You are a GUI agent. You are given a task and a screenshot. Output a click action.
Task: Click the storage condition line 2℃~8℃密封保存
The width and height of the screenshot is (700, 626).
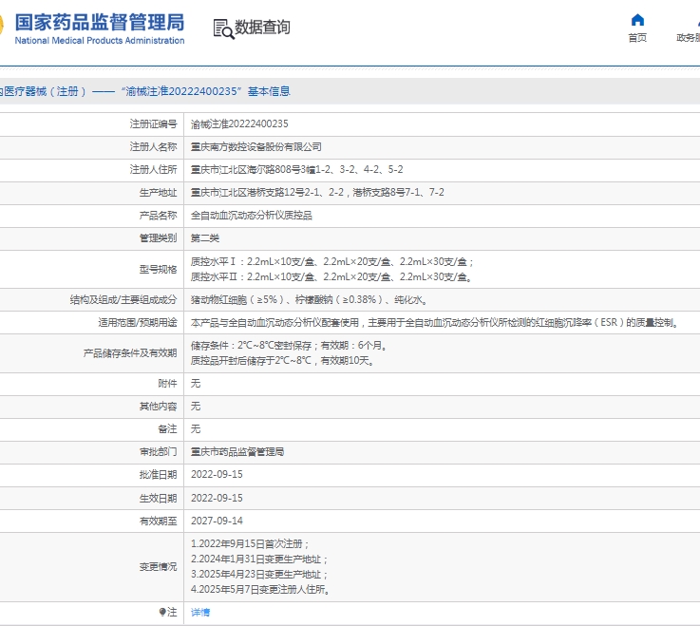pos(289,345)
